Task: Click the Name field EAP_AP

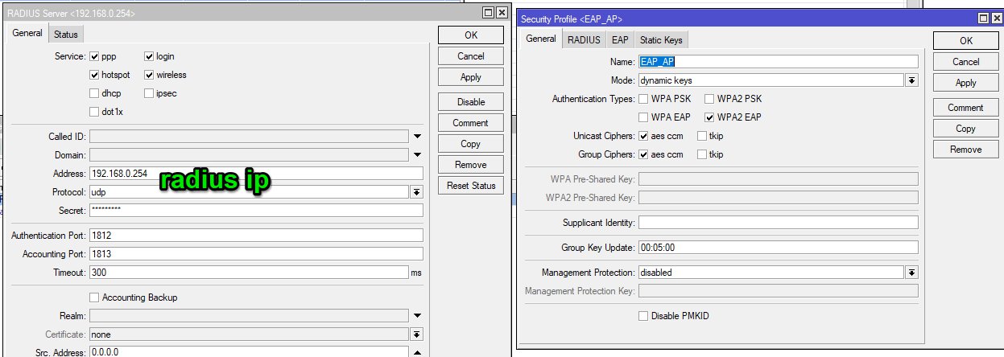Action: [x=778, y=62]
